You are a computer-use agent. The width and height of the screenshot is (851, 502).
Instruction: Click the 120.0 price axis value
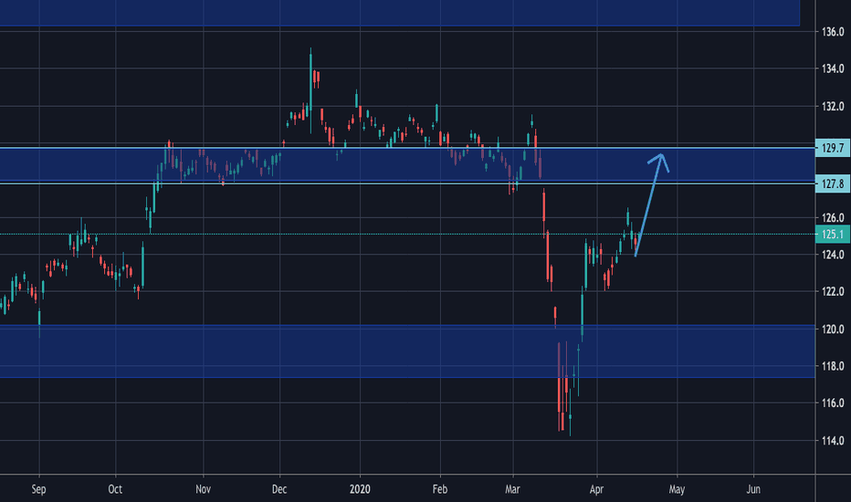coord(833,329)
